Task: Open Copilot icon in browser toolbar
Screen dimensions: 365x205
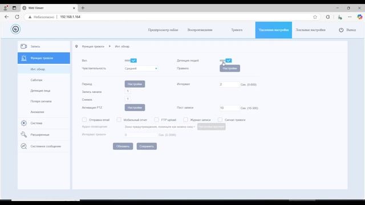Action: (x=360, y=17)
